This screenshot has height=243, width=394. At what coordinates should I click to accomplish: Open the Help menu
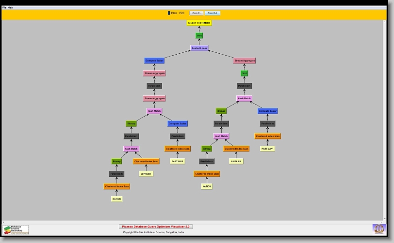[x=11, y=8]
